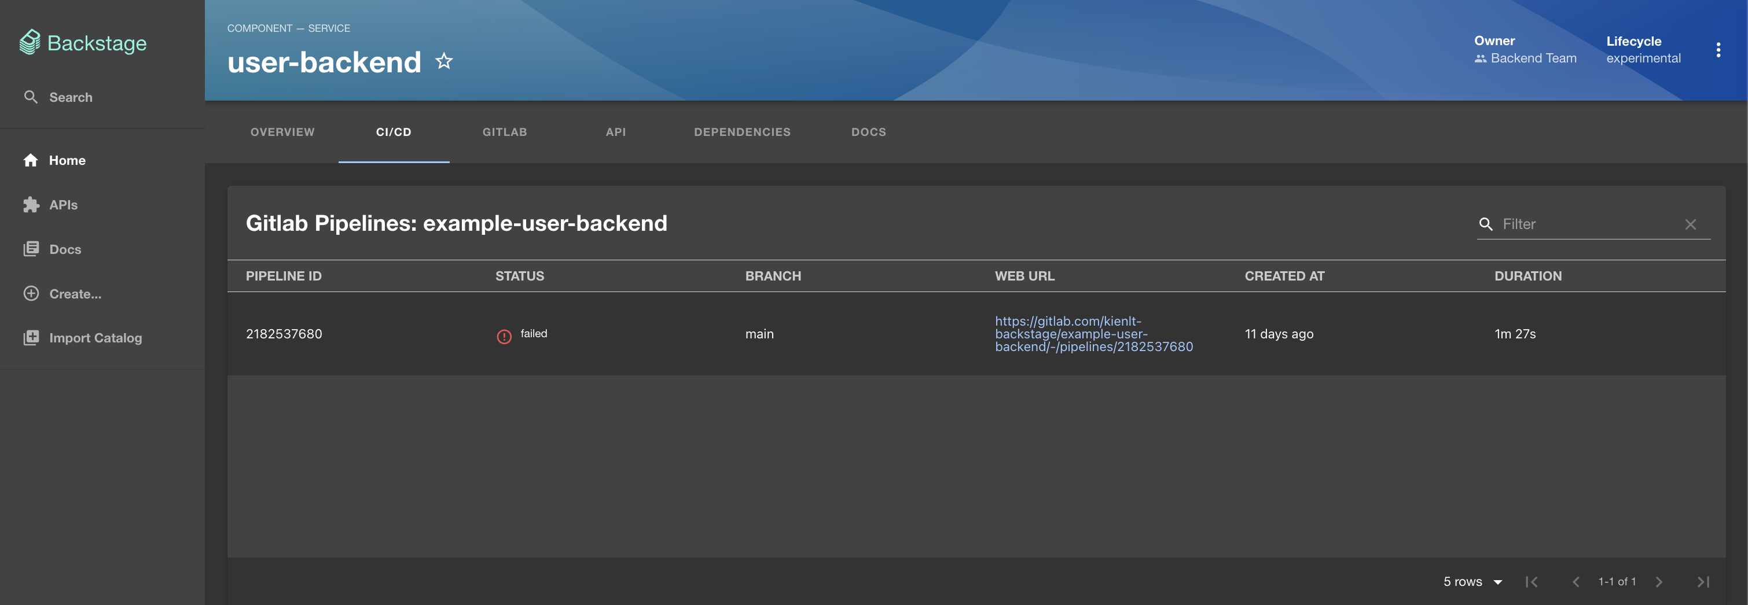This screenshot has width=1748, height=605.
Task: Select the API tab
Action: [615, 132]
